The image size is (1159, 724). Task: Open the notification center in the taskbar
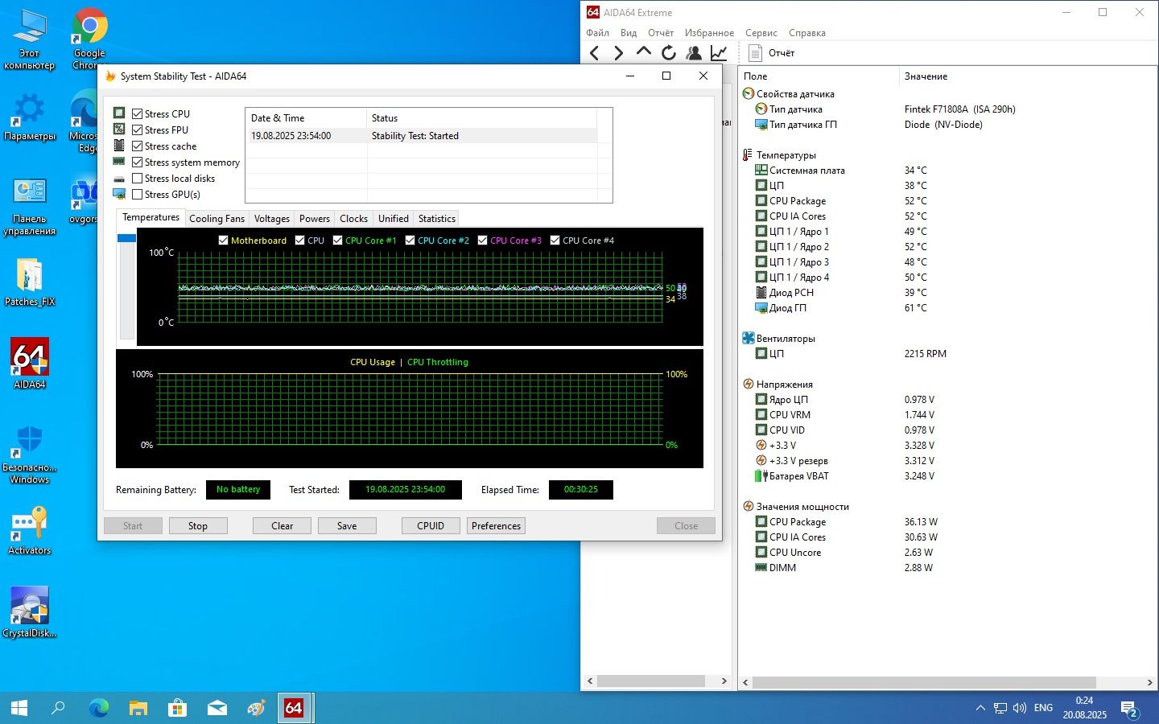[1129, 709]
